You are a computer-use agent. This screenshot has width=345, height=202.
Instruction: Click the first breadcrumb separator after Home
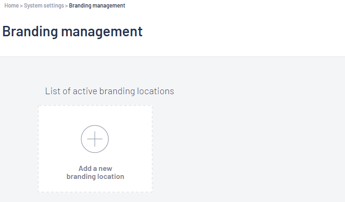tap(21, 6)
